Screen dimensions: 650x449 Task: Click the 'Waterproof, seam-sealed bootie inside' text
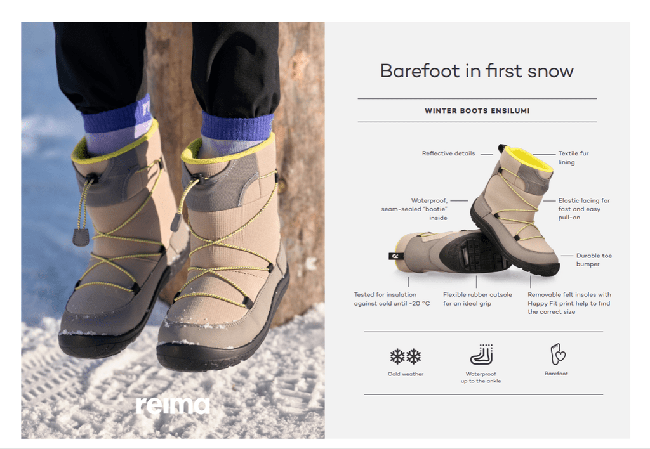tap(414, 209)
